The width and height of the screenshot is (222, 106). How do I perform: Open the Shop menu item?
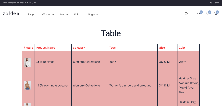pyautogui.click(x=31, y=14)
